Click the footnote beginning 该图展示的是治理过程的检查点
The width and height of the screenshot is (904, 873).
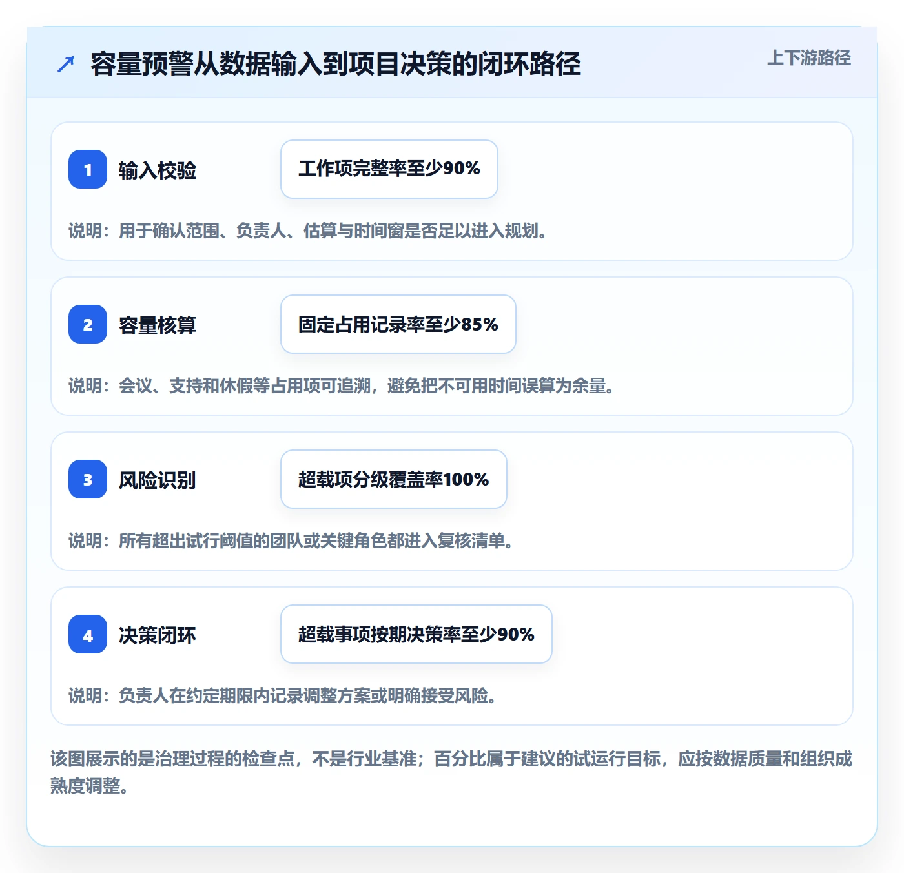pyautogui.click(x=451, y=772)
